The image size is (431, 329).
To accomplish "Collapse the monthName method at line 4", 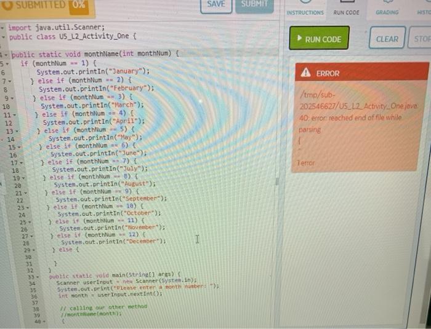I will coord(6,55).
